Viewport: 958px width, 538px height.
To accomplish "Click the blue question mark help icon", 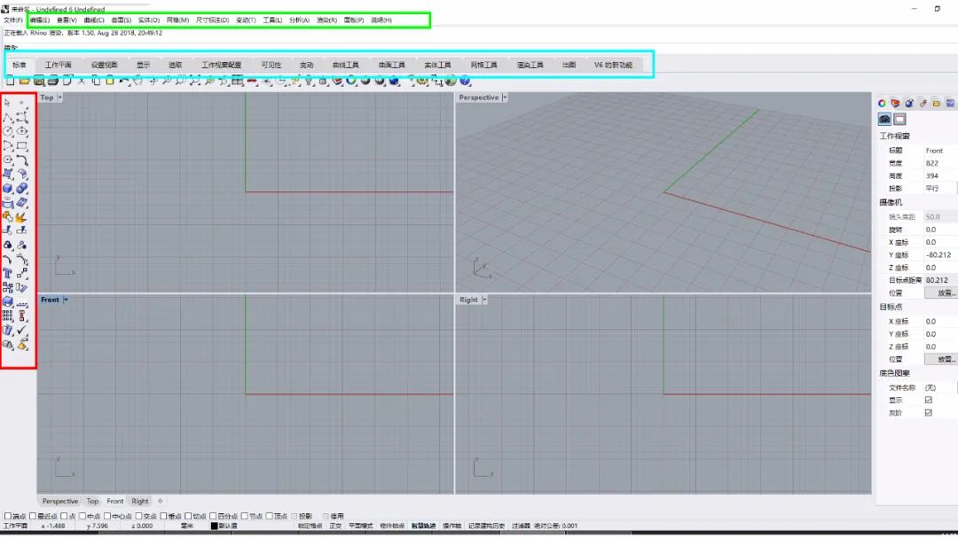I will tap(465, 80).
